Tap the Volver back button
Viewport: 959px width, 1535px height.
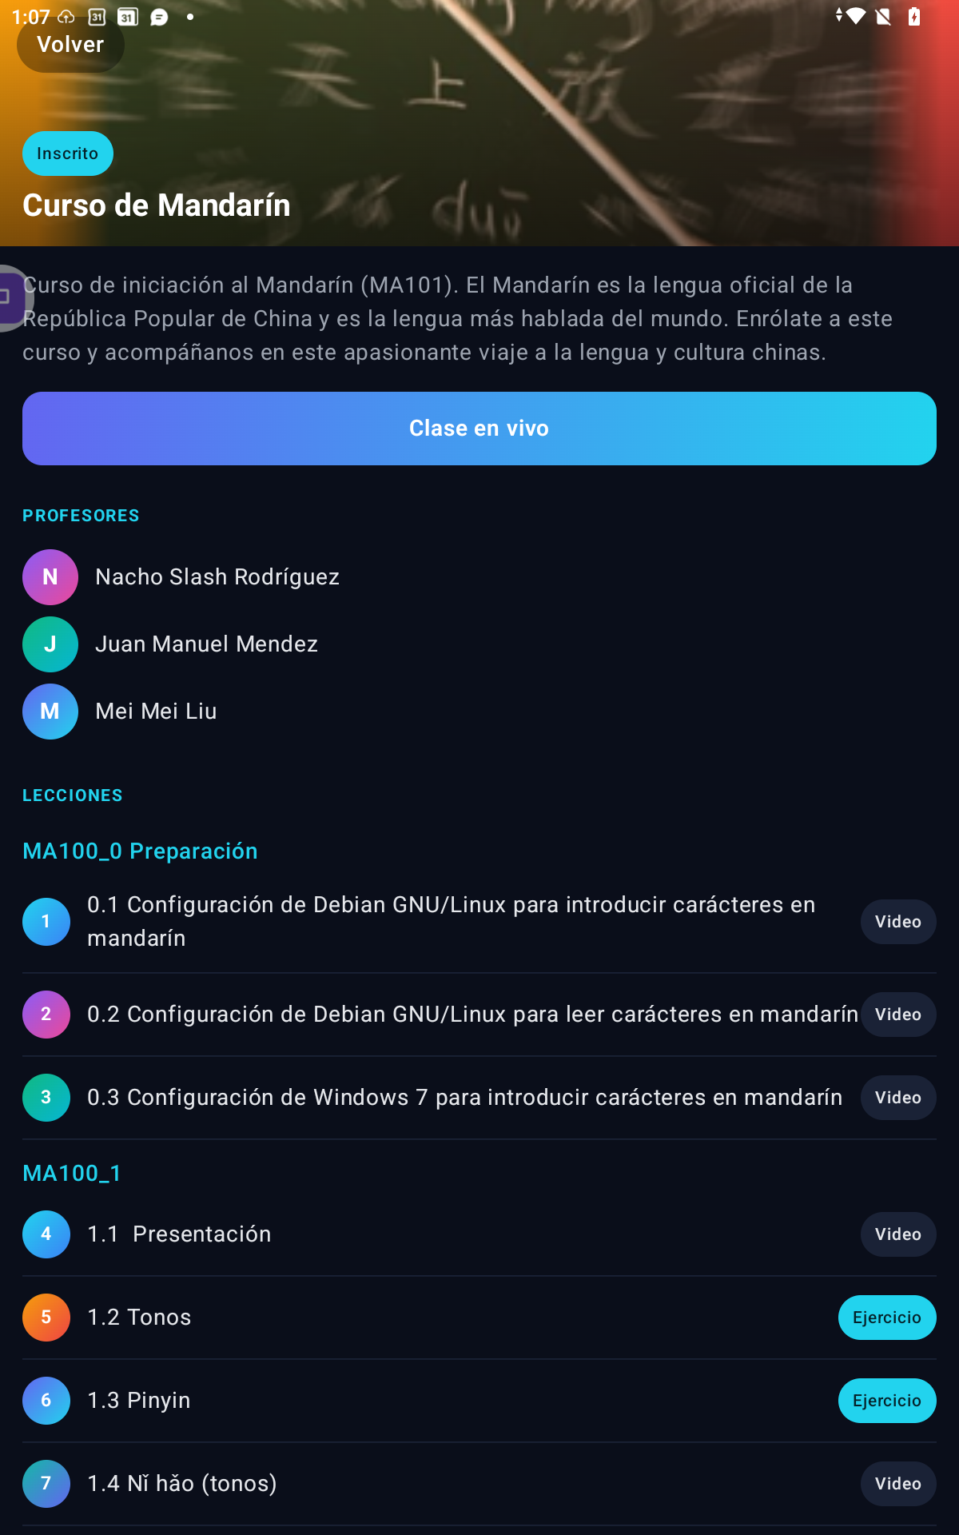[70, 45]
